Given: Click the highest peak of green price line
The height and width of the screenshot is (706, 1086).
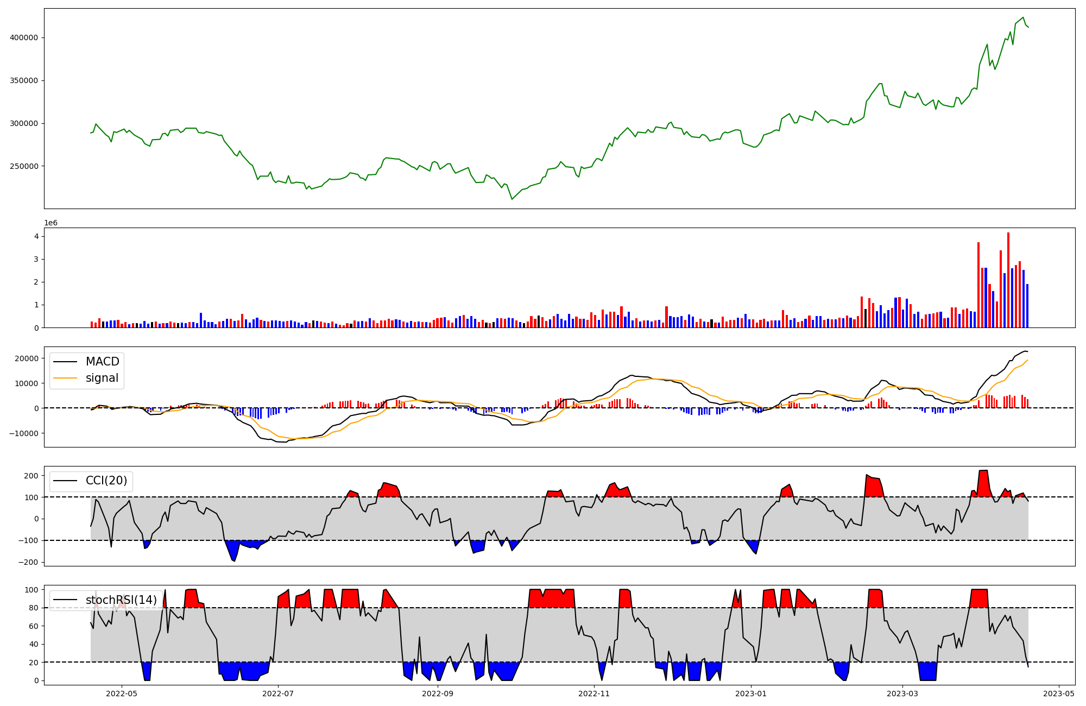Looking at the screenshot, I should [1023, 17].
